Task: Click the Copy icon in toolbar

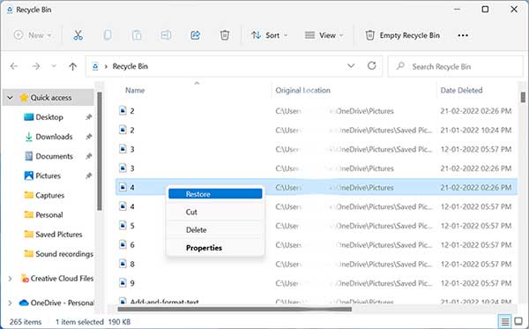Action: 108,35
